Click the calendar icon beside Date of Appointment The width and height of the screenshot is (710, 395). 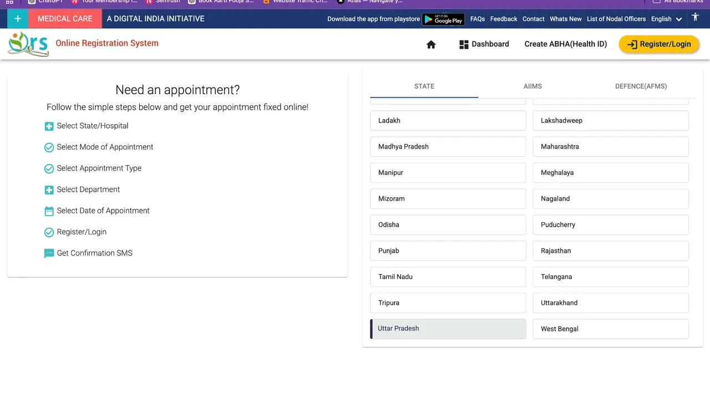click(x=49, y=211)
